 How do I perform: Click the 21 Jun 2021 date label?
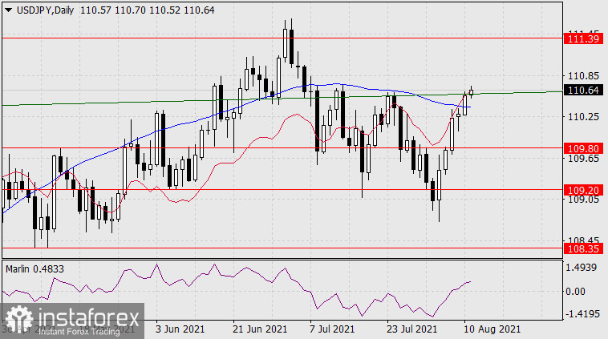tap(260, 329)
